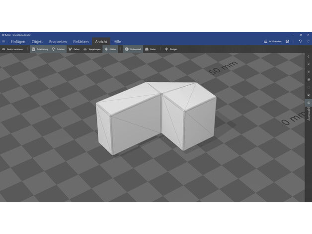Select the white 3D bracket model
This screenshot has height=234, width=312.
(156, 118)
